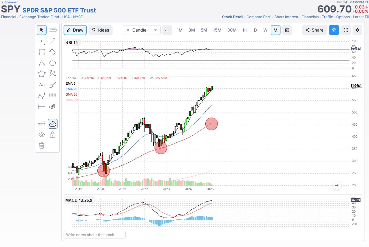Select the rectangle drawing tool
The width and height of the screenshot is (369, 247).
coord(42,52)
